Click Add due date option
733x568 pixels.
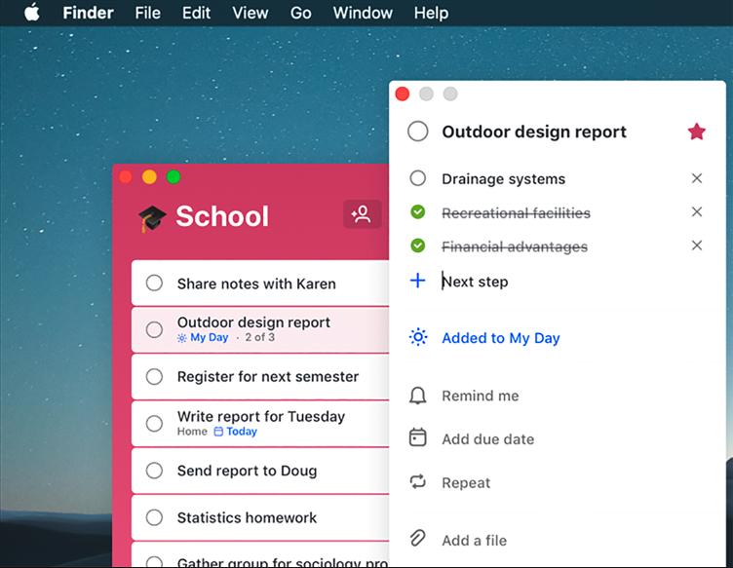pyautogui.click(x=487, y=439)
